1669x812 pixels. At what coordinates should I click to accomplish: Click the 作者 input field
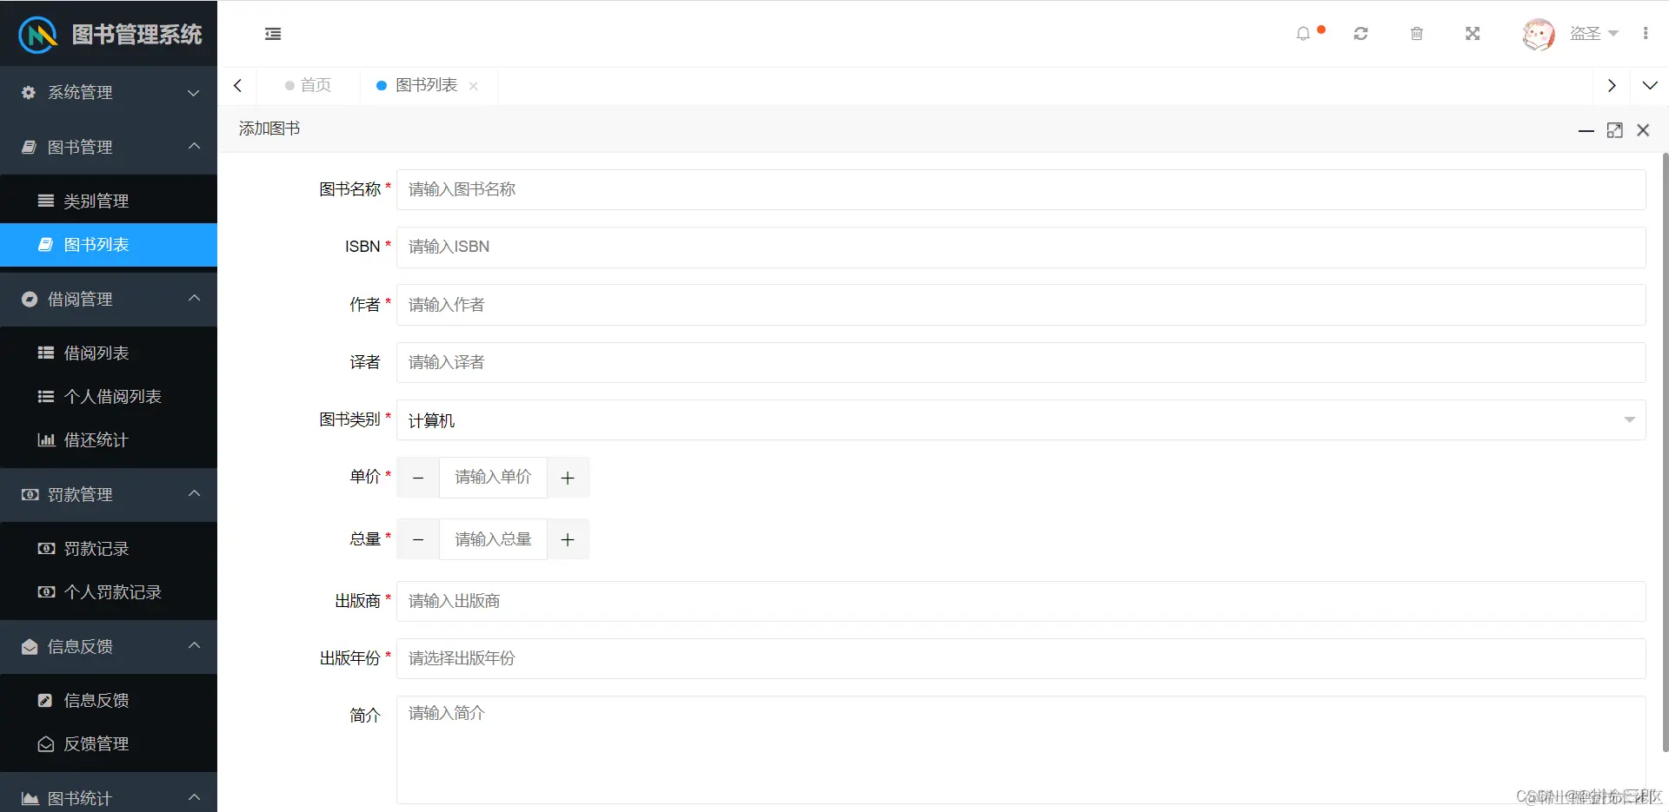[x=1021, y=305]
